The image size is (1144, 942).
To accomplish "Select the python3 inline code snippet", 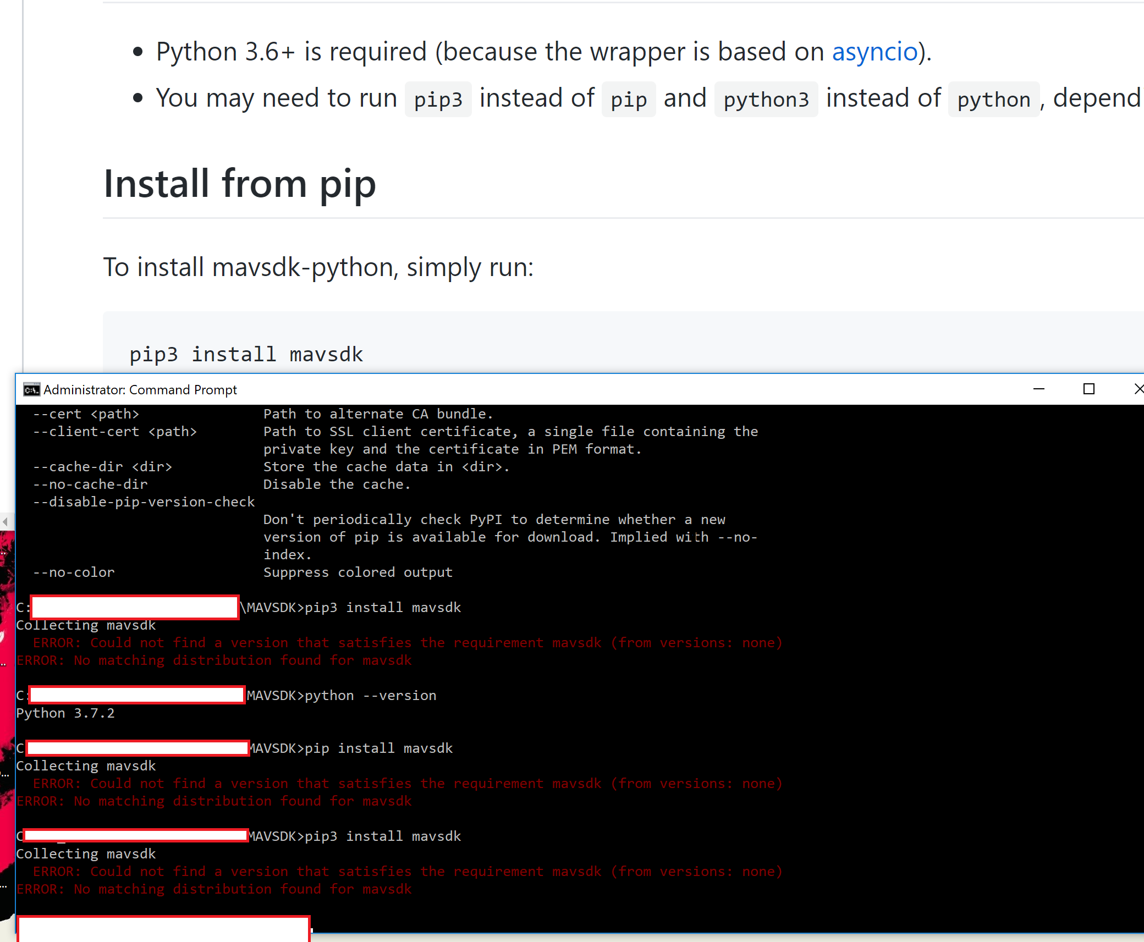I will point(766,99).
